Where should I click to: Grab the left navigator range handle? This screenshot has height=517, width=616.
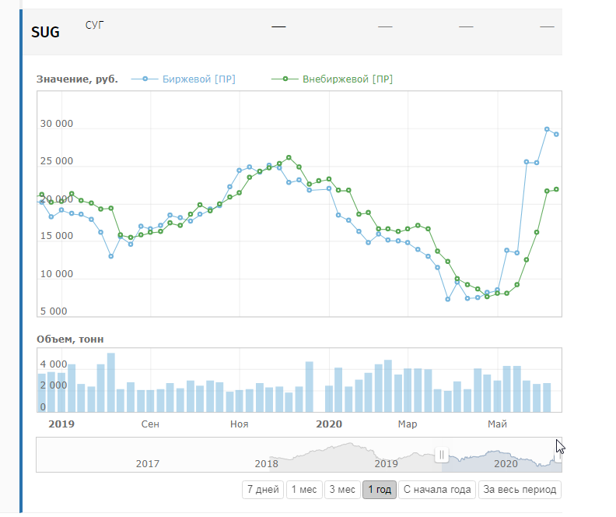coord(442,455)
